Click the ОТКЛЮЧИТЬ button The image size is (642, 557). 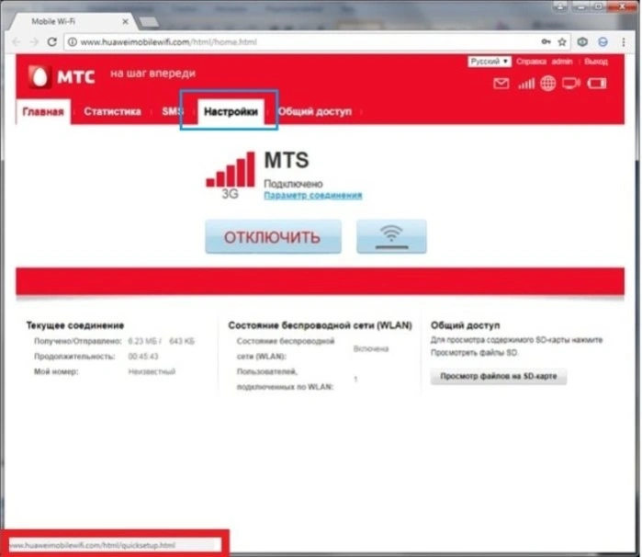tap(273, 236)
